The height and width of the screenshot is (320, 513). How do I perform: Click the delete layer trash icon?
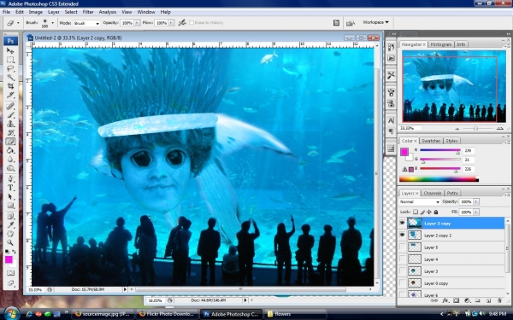499,300
